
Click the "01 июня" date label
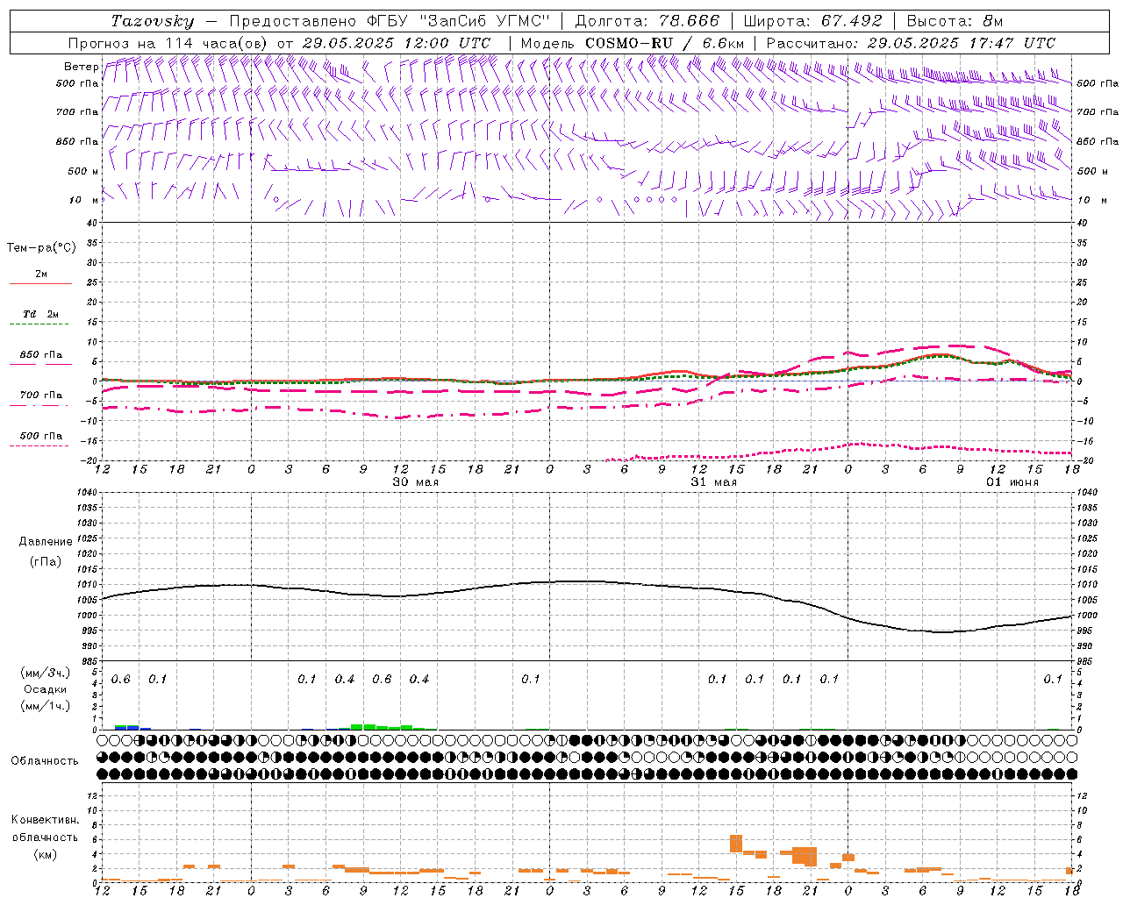tap(1012, 482)
